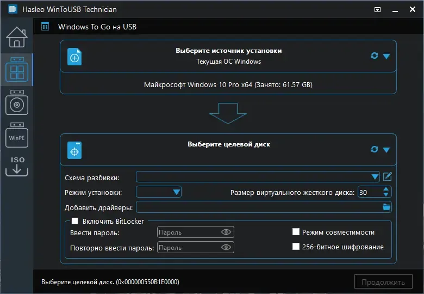Expand the target disk dropdown arrow

tap(386, 150)
